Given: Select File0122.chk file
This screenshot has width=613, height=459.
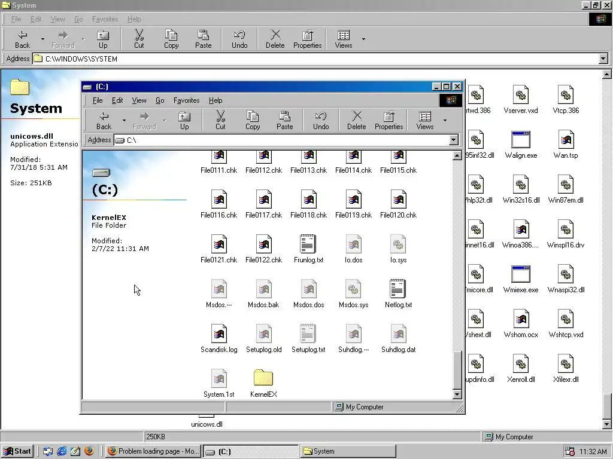Looking at the screenshot, I should tap(263, 249).
